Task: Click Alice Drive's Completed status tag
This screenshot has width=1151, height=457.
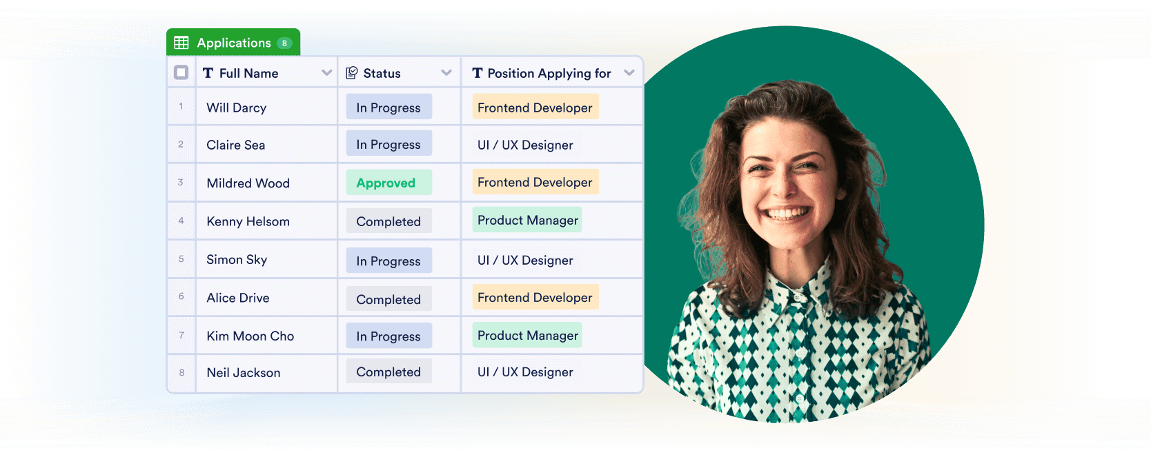Action: click(389, 298)
